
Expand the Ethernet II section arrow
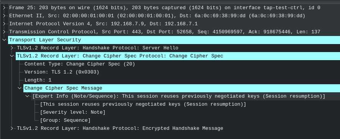pyautogui.click(x=4, y=16)
